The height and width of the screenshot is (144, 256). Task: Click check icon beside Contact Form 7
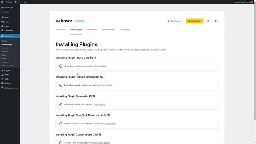click(61, 143)
